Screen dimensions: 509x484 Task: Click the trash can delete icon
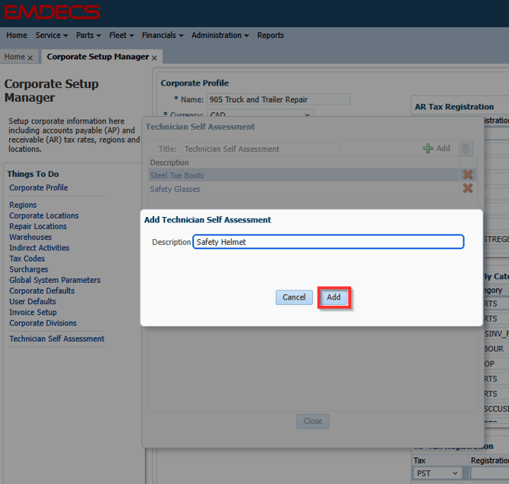[x=466, y=149]
